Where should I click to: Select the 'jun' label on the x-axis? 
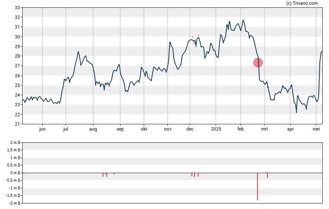pyautogui.click(x=42, y=129)
